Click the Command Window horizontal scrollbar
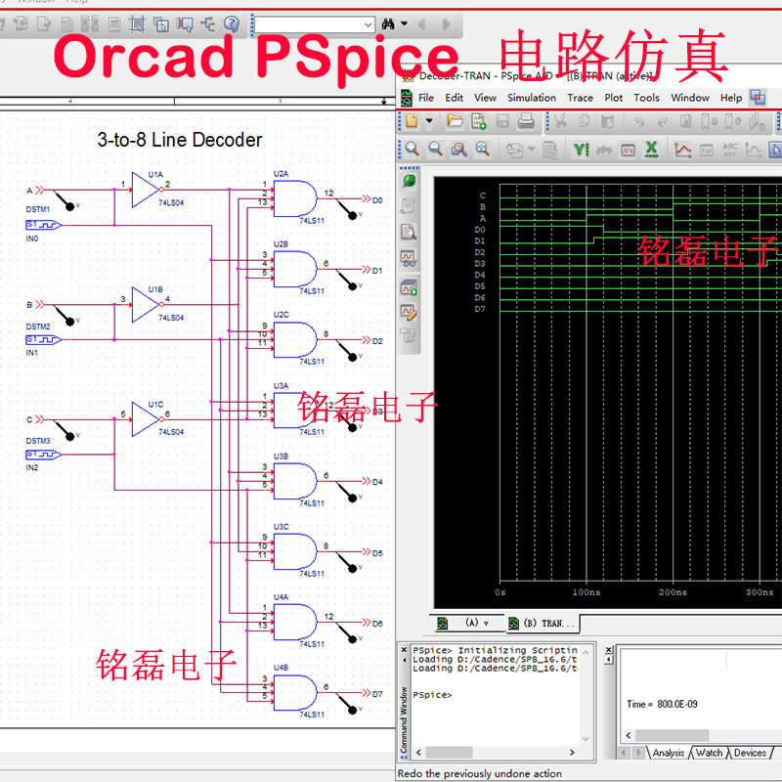This screenshot has width=782, height=782. pyautogui.click(x=449, y=752)
